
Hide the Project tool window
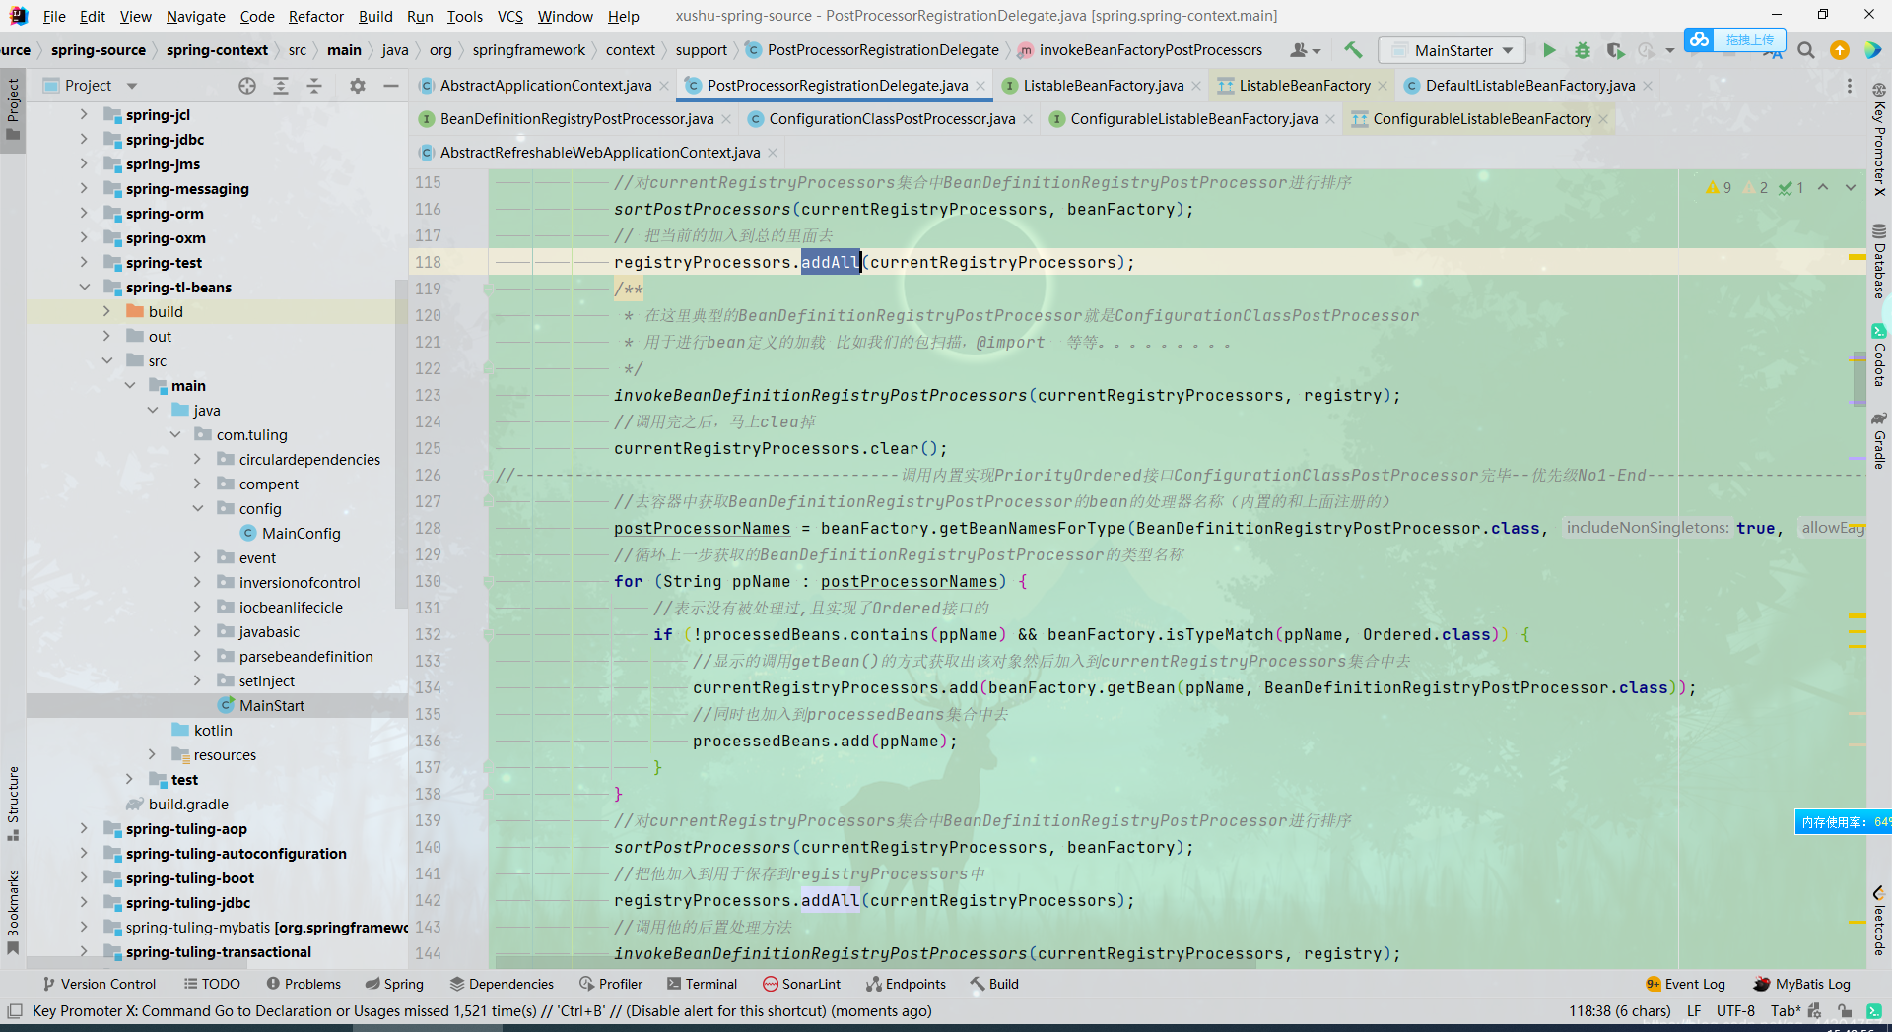pyautogui.click(x=391, y=86)
